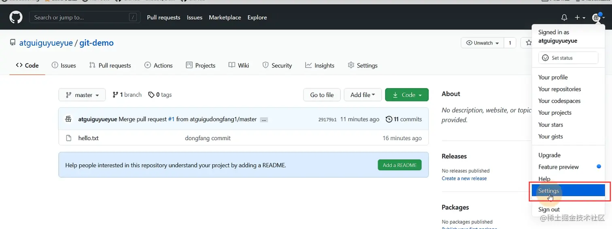Click the Star button

(x=527, y=43)
